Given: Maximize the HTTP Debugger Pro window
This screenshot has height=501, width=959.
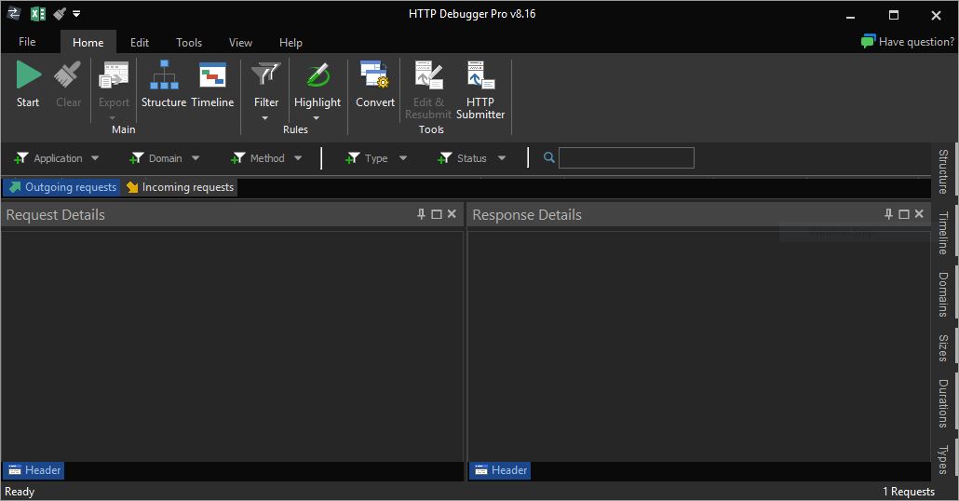Looking at the screenshot, I should coord(894,15).
